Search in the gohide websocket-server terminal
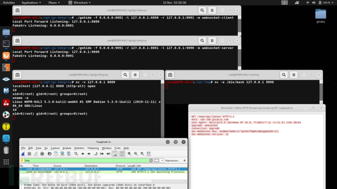This screenshot has width=337, height=189. point(202,40)
